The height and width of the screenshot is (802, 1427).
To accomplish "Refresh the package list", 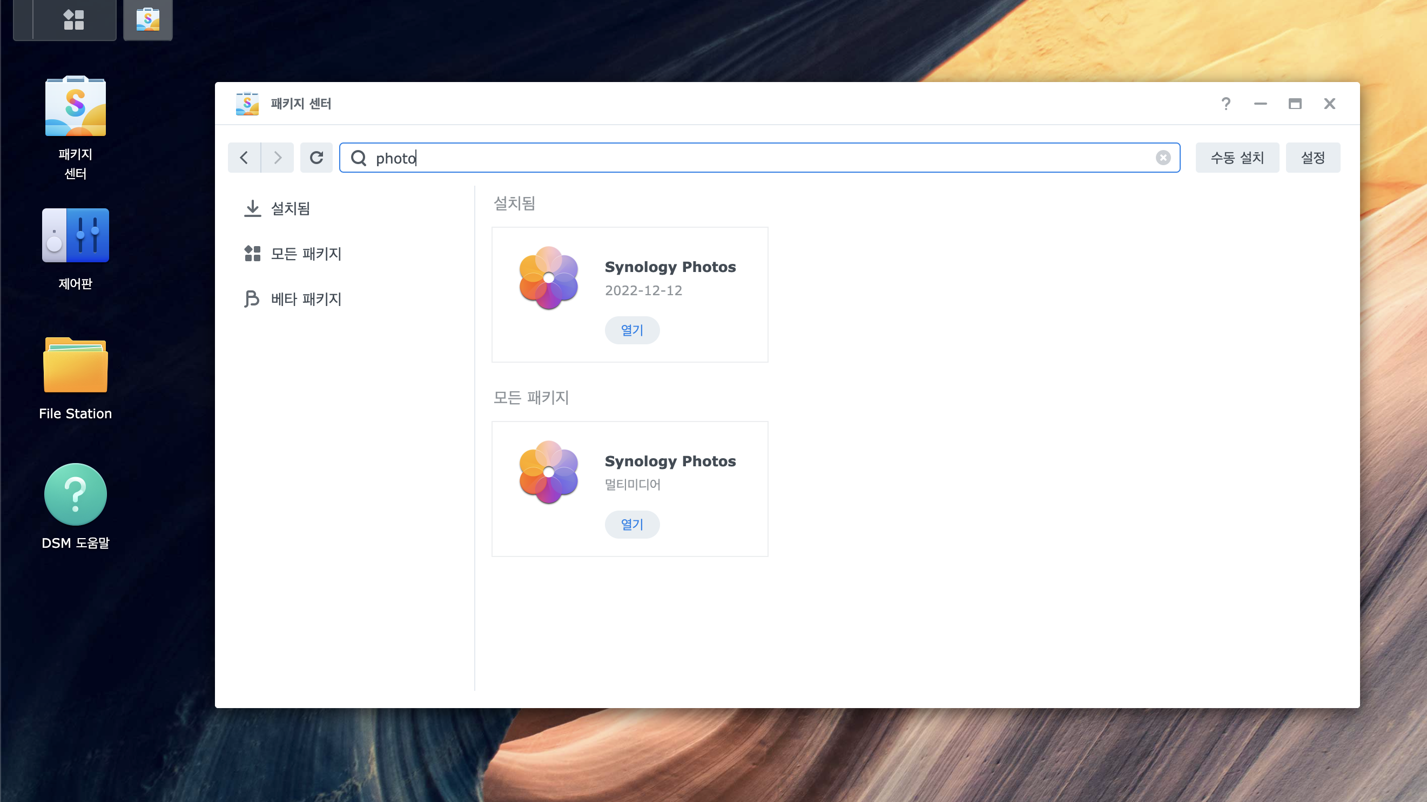I will [x=317, y=158].
